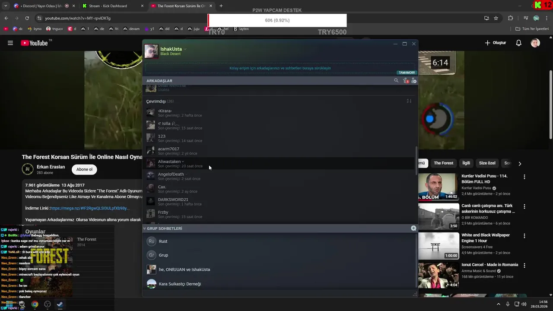Open the Chrome three-dot menu
The image size is (553, 311).
point(547,18)
